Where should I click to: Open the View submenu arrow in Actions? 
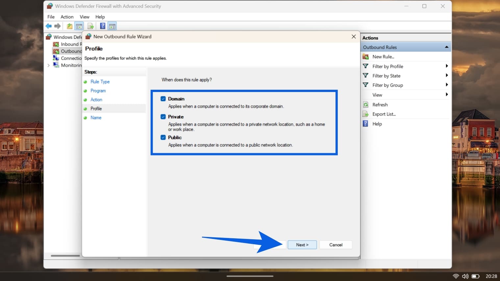pos(447,95)
